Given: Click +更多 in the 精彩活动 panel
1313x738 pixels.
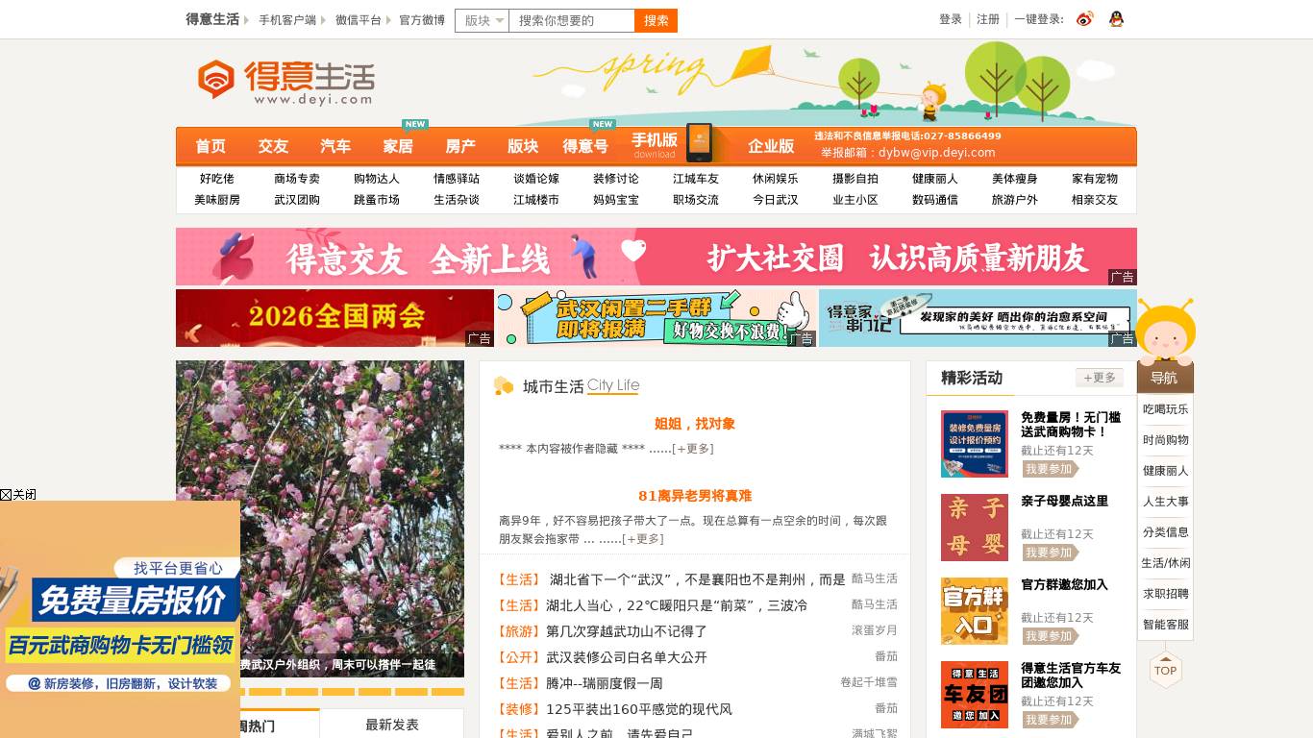Looking at the screenshot, I should pyautogui.click(x=1099, y=378).
